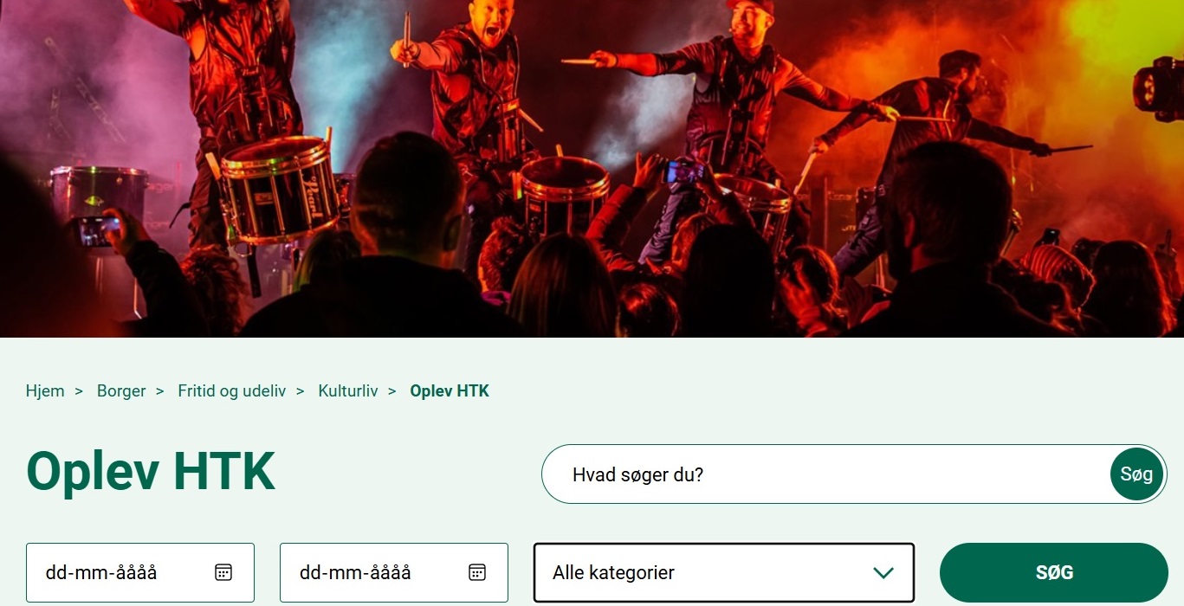The image size is (1184, 606).
Task: Click the current Oplev HTK breadcrumb item
Action: pos(450,391)
